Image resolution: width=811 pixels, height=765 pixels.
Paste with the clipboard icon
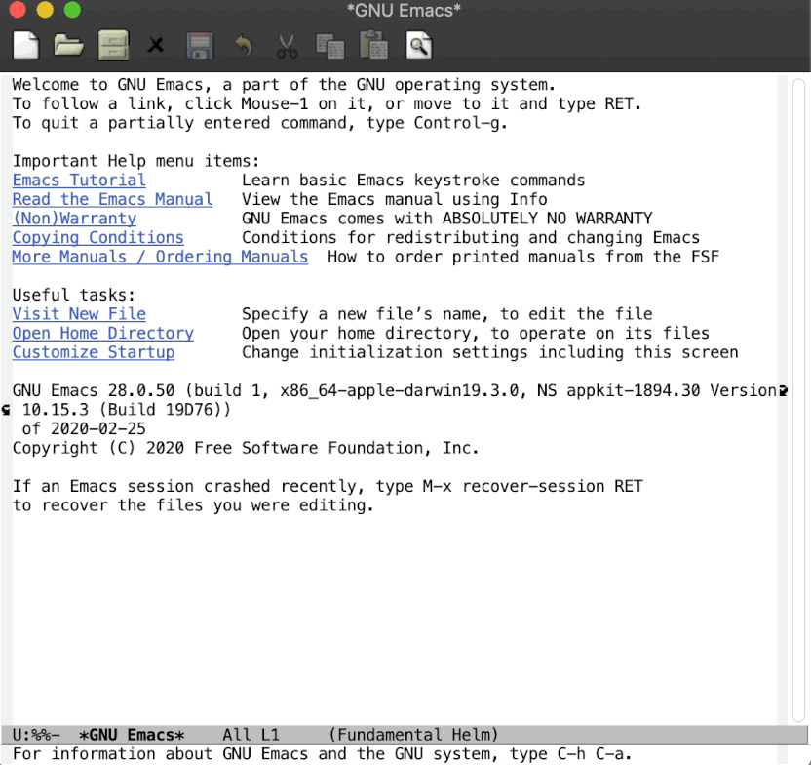pos(373,46)
